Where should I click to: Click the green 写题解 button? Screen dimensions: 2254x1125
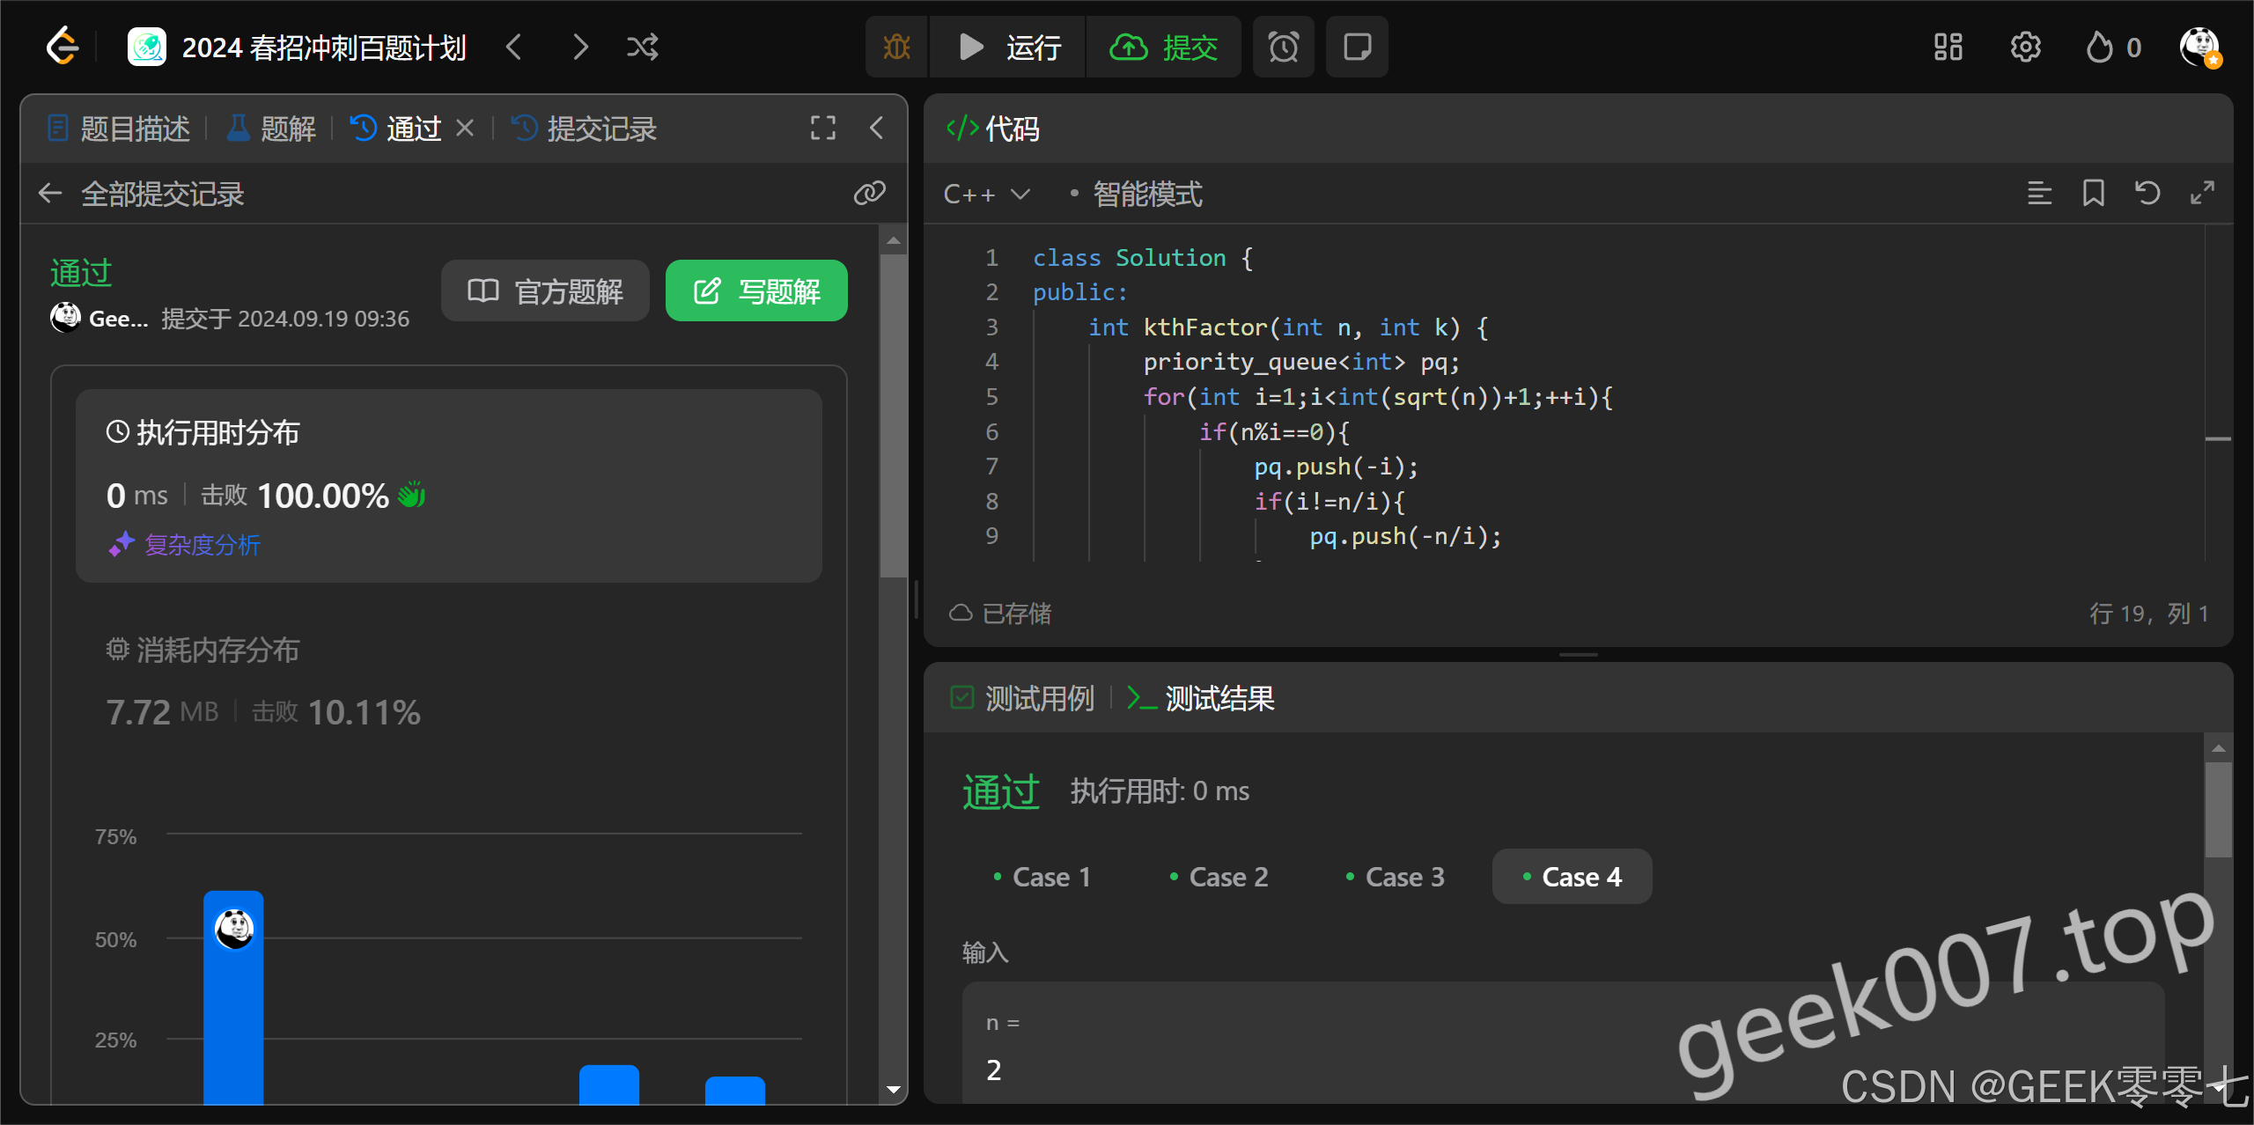pyautogui.click(x=756, y=290)
